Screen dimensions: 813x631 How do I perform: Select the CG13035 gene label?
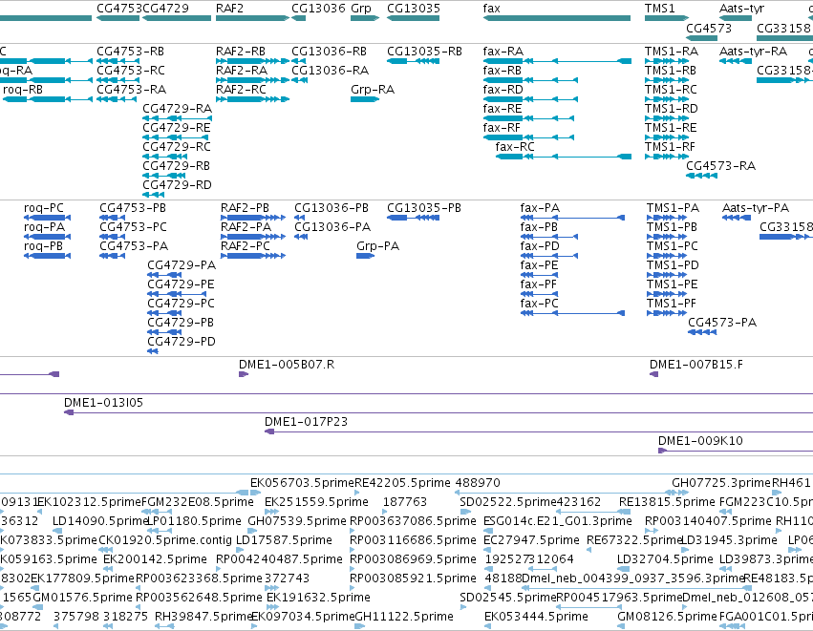[414, 9]
